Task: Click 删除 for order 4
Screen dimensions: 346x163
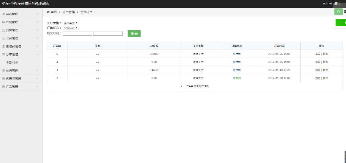Action: point(325,62)
